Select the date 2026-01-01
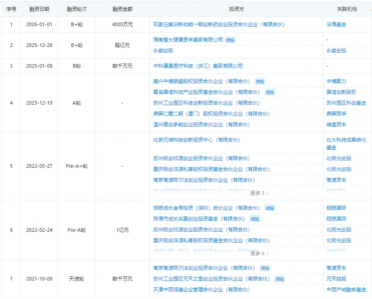Viewport: 372px width, 299px height. point(39,24)
